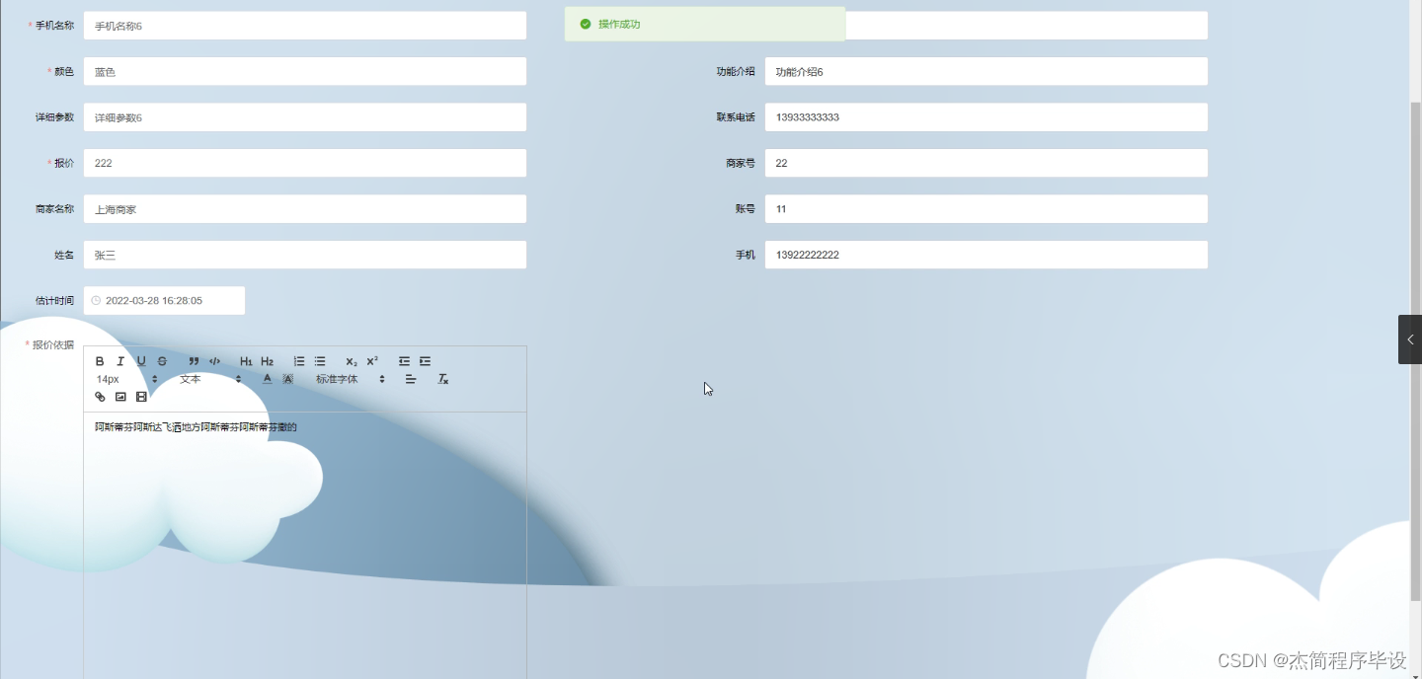Toggle bold formatting in the 报价依据 editor
Viewport: 1422px width, 679px height.
click(99, 360)
